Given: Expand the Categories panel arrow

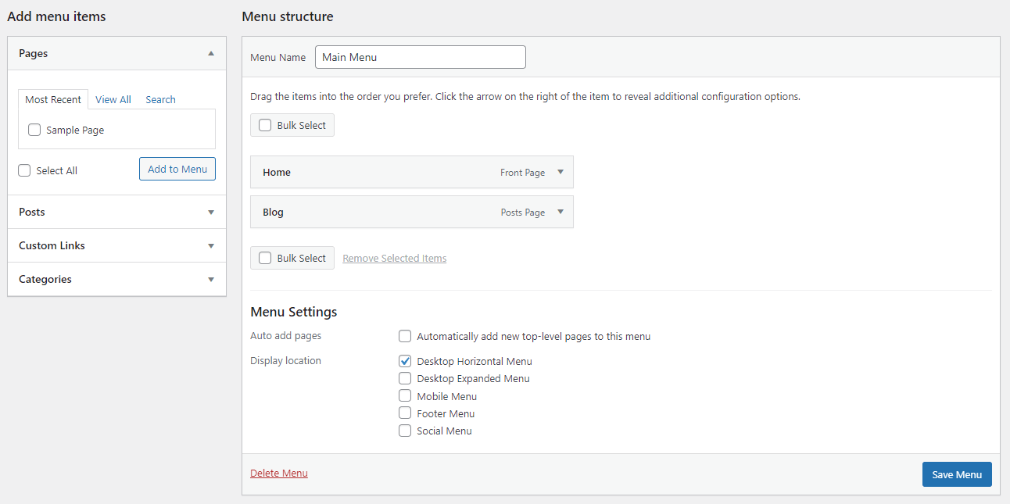Looking at the screenshot, I should pyautogui.click(x=211, y=279).
